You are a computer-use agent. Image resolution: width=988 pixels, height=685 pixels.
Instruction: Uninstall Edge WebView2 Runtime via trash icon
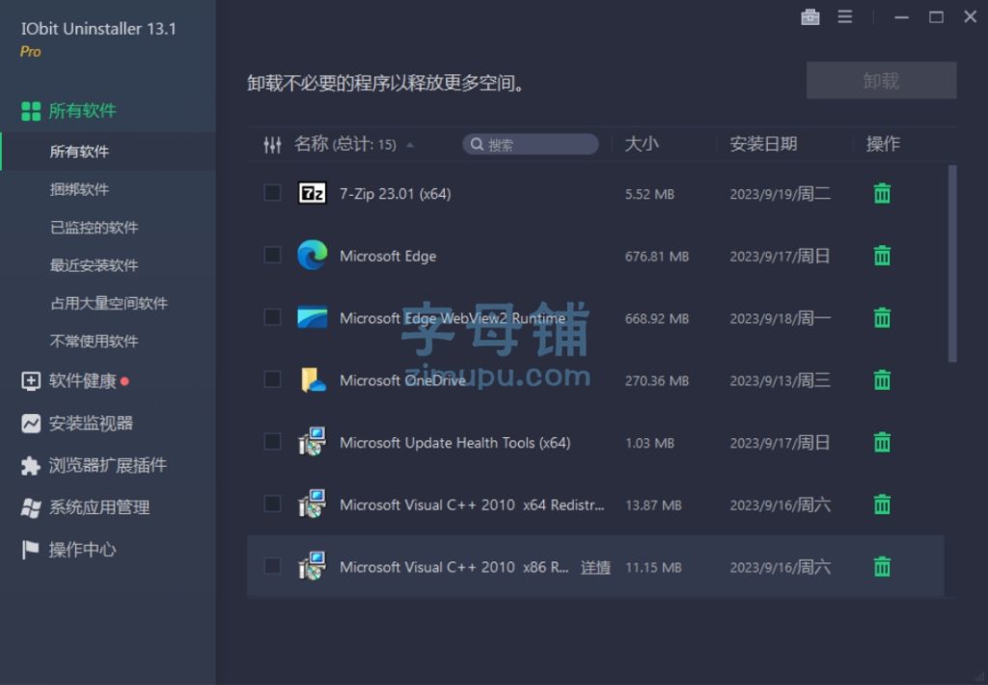click(x=882, y=317)
